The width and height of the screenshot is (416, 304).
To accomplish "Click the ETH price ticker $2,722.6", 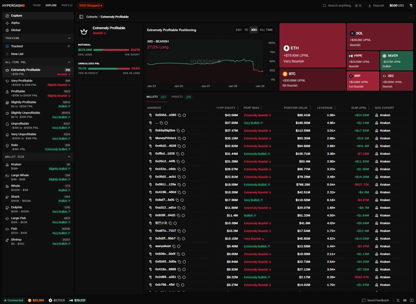I will (57, 300).
